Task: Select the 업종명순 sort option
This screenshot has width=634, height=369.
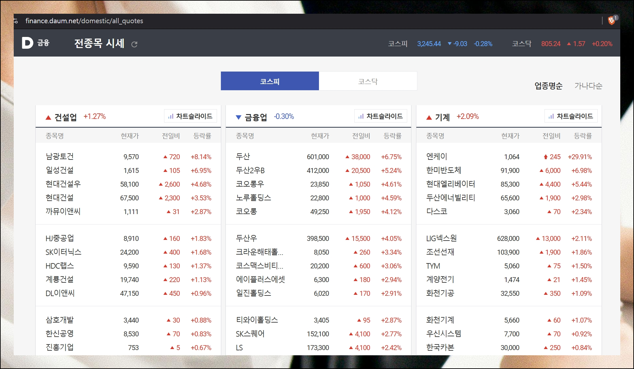Action: (548, 86)
